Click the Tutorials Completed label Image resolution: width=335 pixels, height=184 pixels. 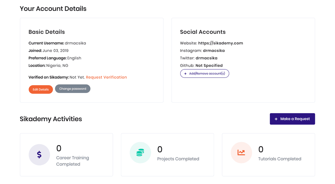[x=280, y=159]
